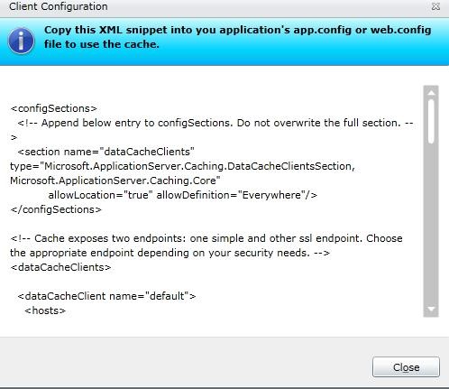
Task: Place cursor in the 'Append below entry' comment
Action: click(212, 123)
